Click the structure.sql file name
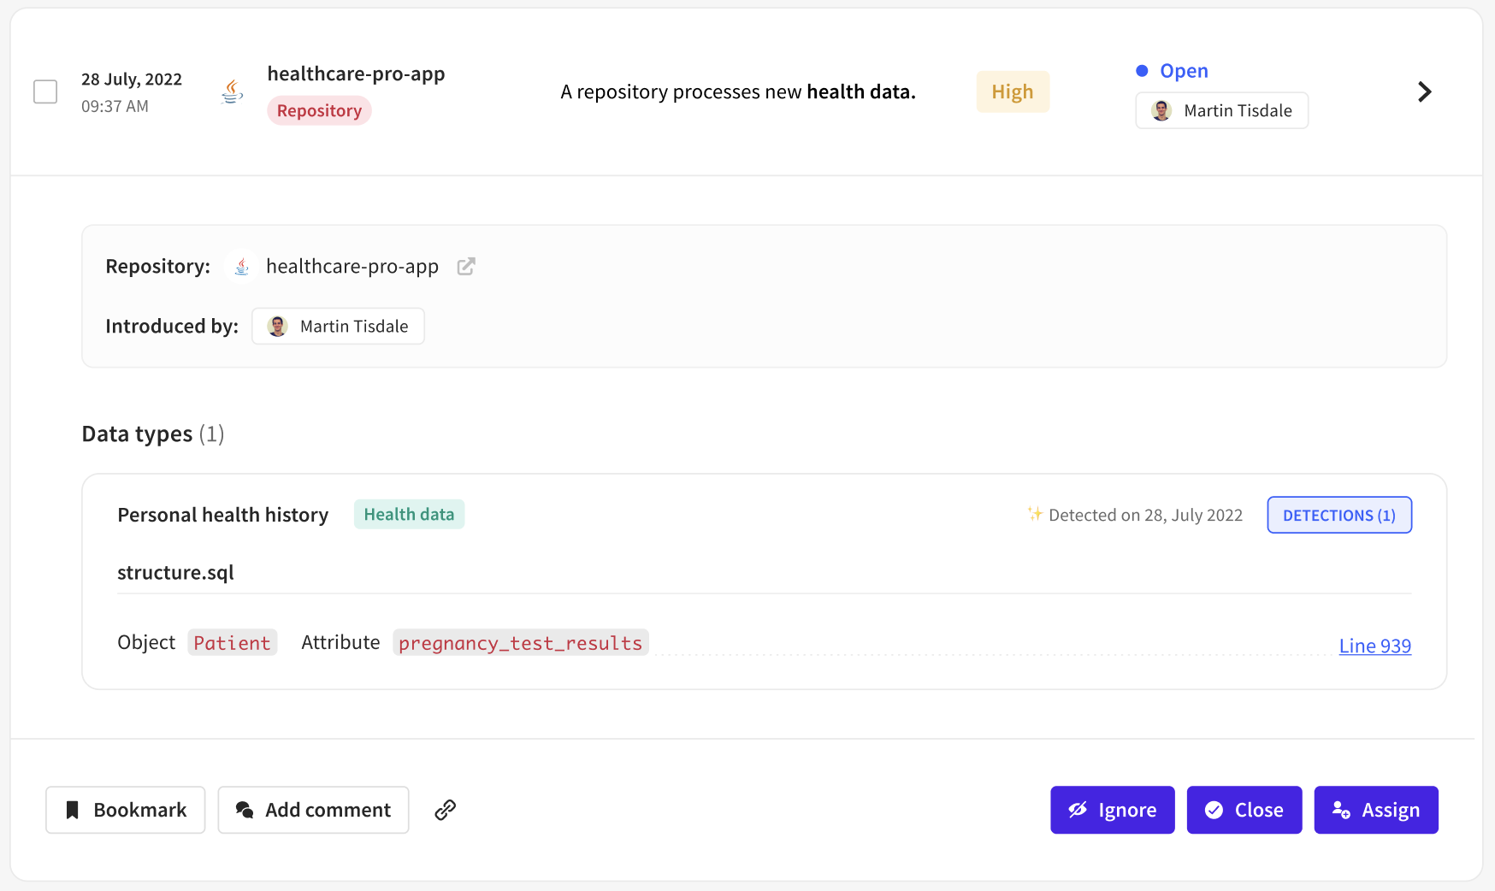This screenshot has height=891, width=1495. (x=175, y=572)
